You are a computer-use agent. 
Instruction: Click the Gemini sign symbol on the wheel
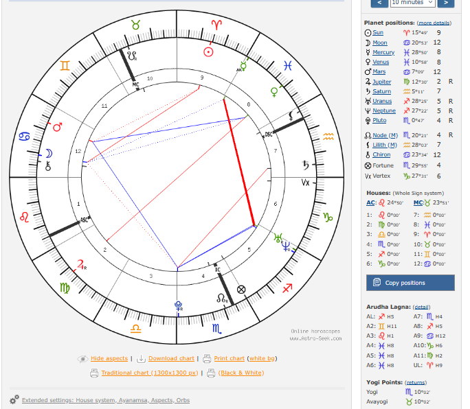tap(65, 66)
